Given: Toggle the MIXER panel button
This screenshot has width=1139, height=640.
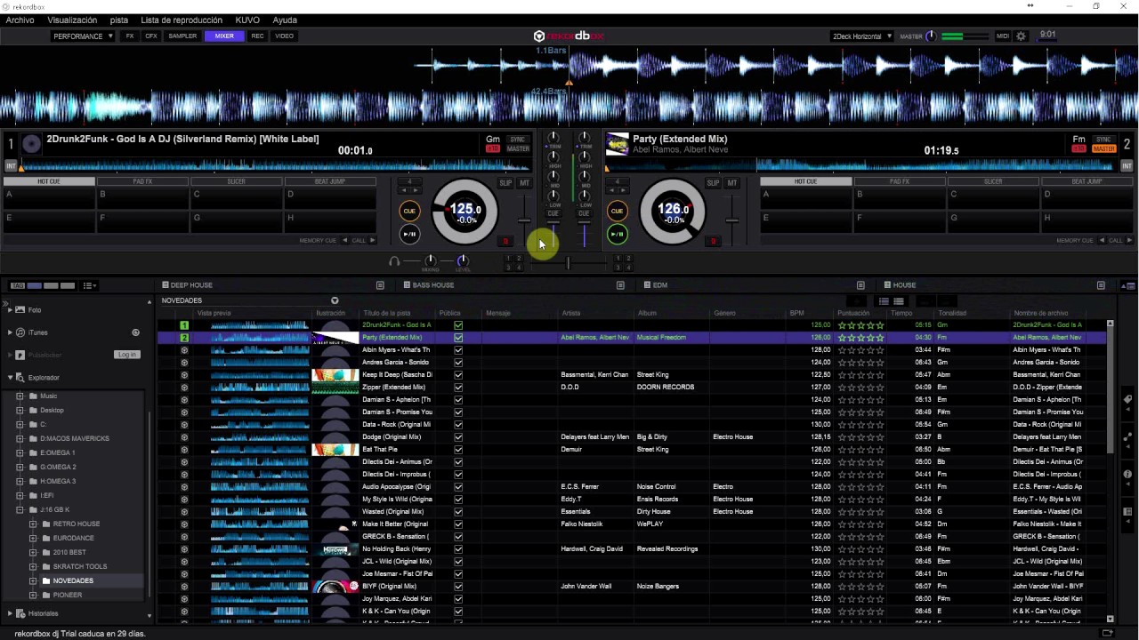Looking at the screenshot, I should (x=224, y=36).
